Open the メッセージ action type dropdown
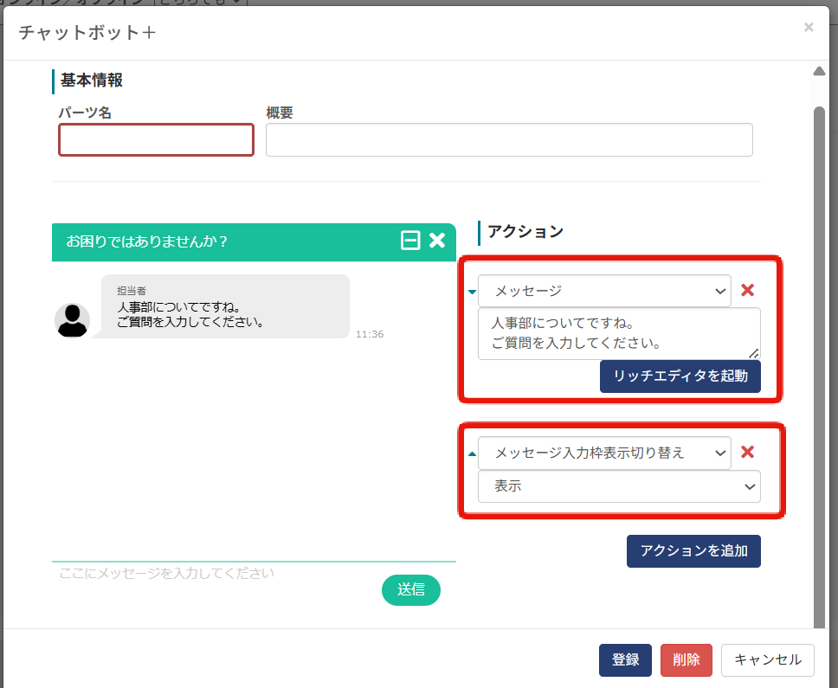838x688 pixels. tap(604, 291)
